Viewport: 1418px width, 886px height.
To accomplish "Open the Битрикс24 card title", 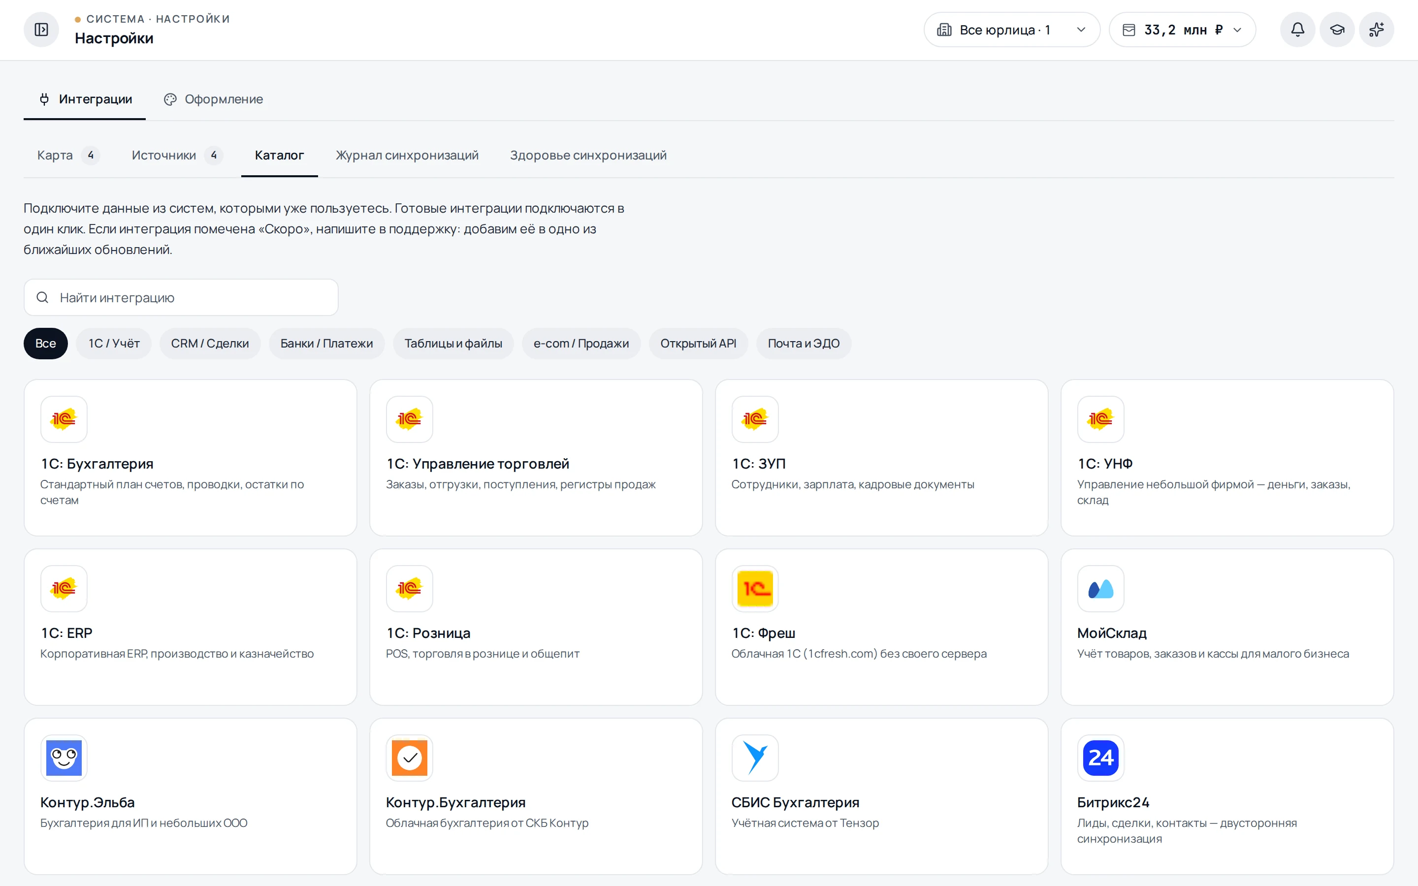I will point(1113,803).
